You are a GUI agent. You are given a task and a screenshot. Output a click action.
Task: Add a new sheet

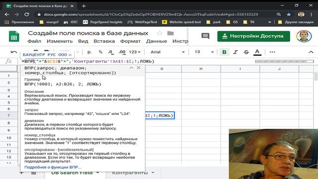coord(21,173)
